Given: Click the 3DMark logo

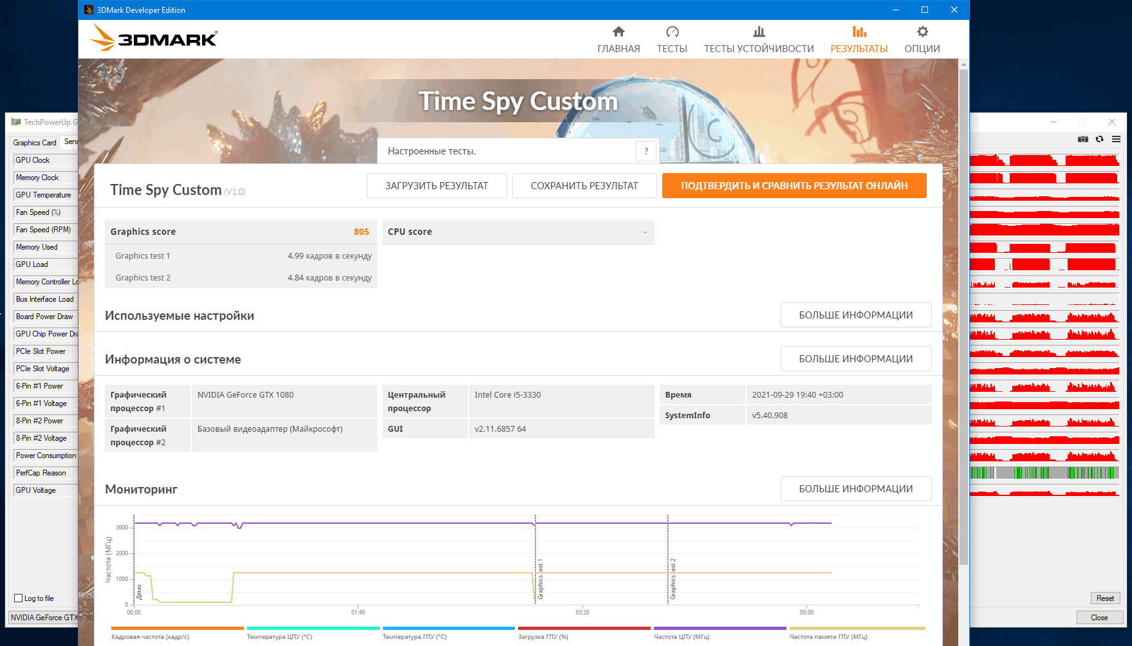Looking at the screenshot, I should [x=154, y=38].
